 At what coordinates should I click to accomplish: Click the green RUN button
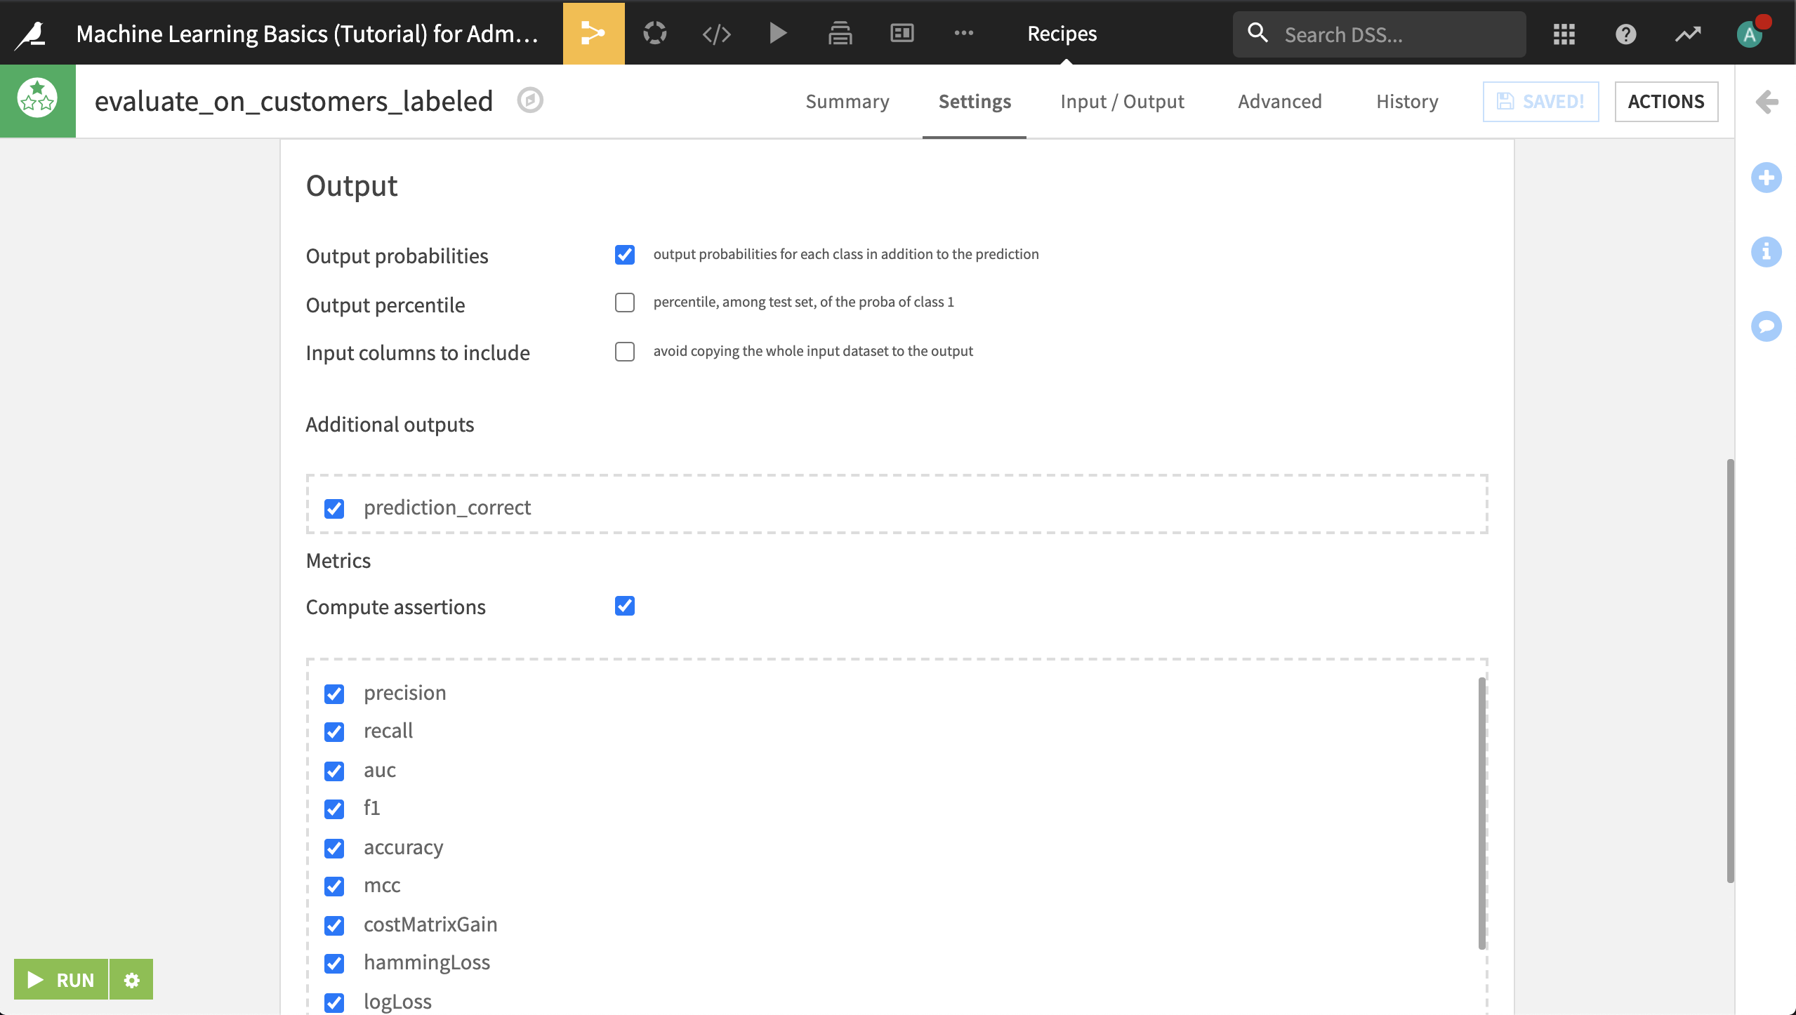[x=61, y=979]
